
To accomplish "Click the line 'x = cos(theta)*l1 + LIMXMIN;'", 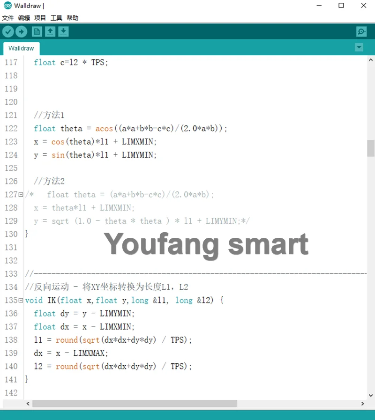I will coord(95,142).
